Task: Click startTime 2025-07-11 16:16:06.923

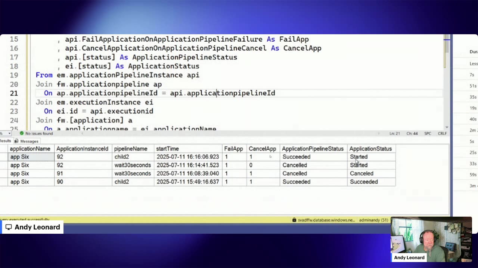Action: [x=188, y=157]
